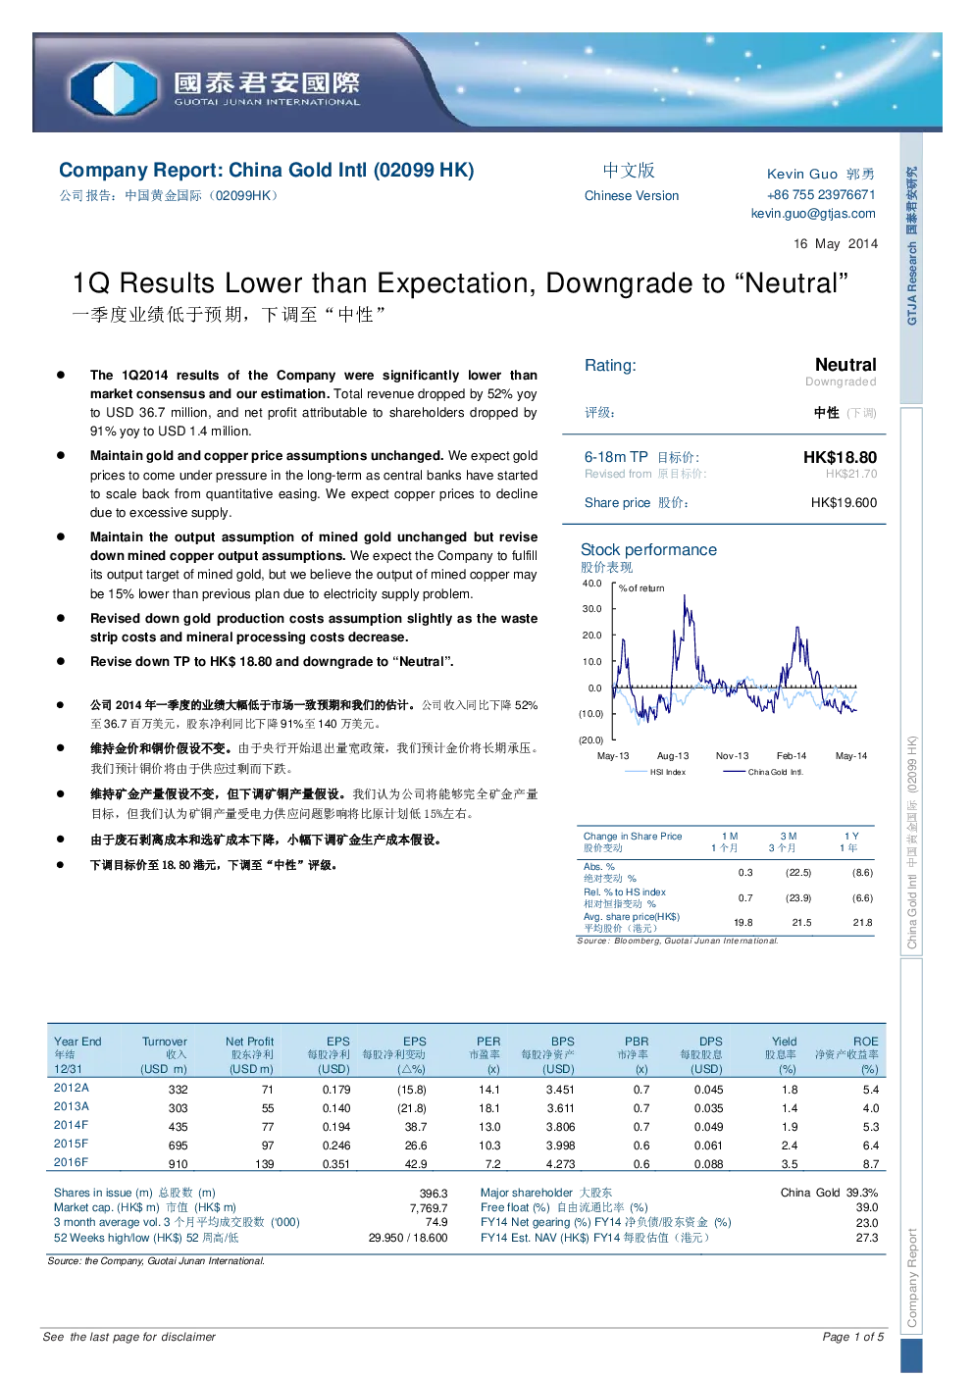This screenshot has height=1376, width=973.
Task: Click major shareholder China Gold 39.3%
Action: tap(829, 1193)
